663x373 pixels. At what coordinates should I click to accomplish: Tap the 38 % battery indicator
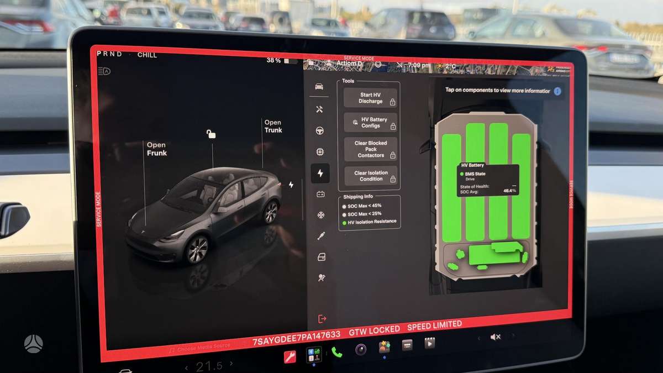282,60
